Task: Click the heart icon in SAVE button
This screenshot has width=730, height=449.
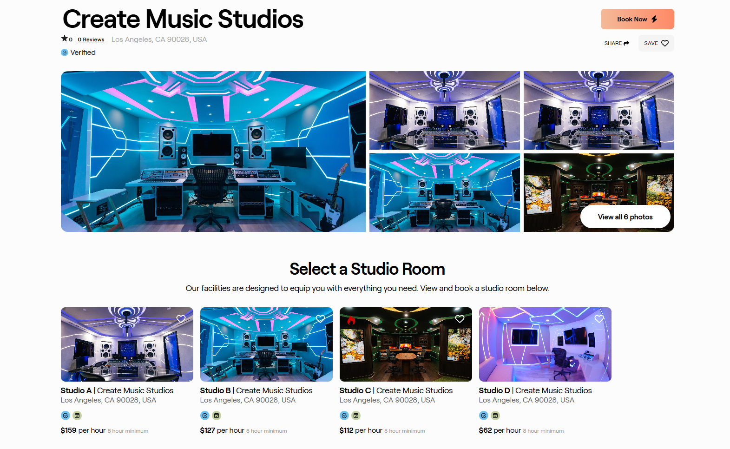Action: tap(665, 43)
